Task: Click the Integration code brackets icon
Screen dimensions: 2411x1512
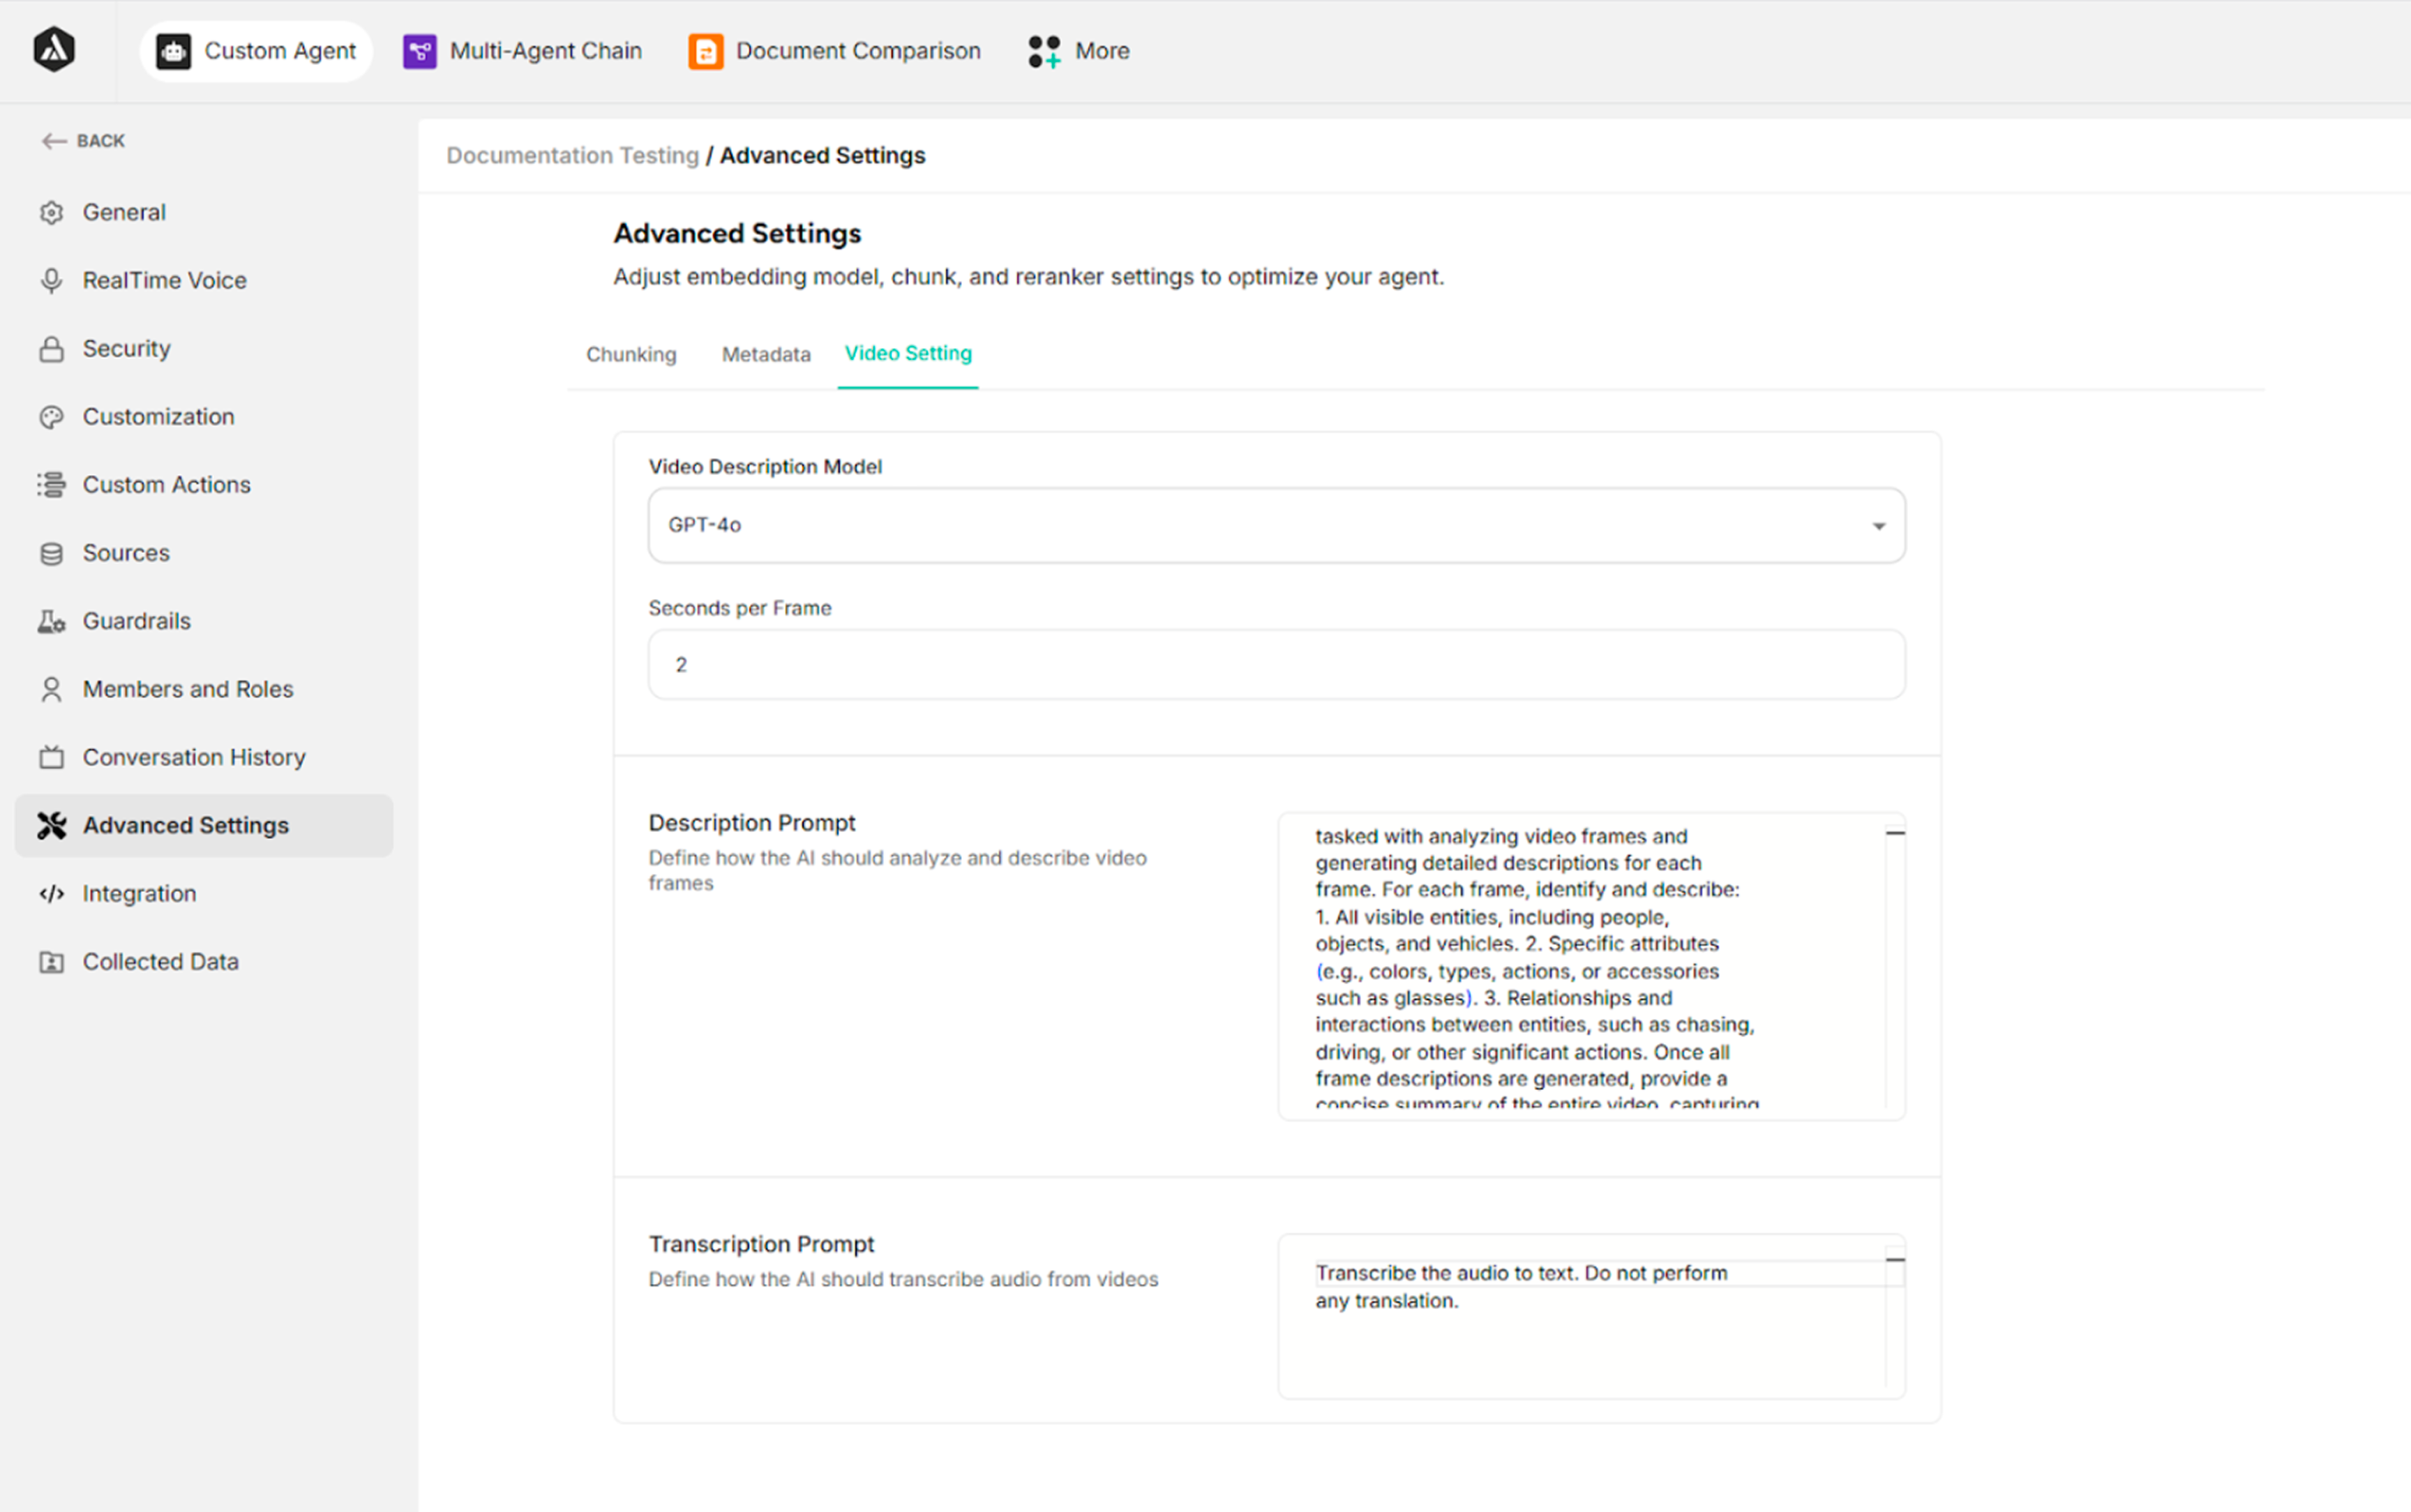Action: [x=51, y=893]
